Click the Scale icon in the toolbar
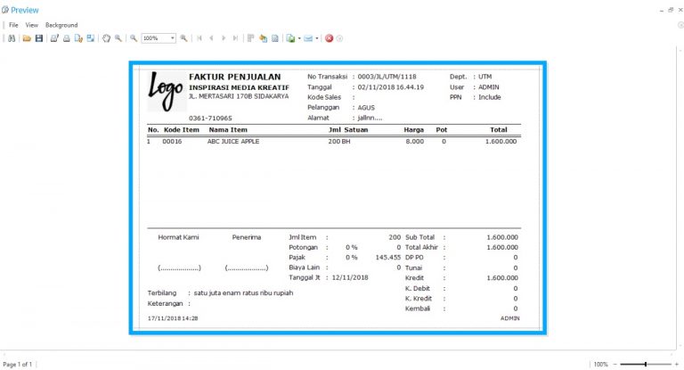This screenshot has height=370, width=684. point(91,38)
